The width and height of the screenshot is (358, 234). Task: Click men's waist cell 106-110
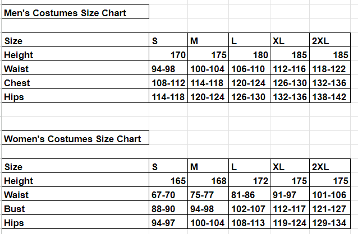click(x=249, y=69)
